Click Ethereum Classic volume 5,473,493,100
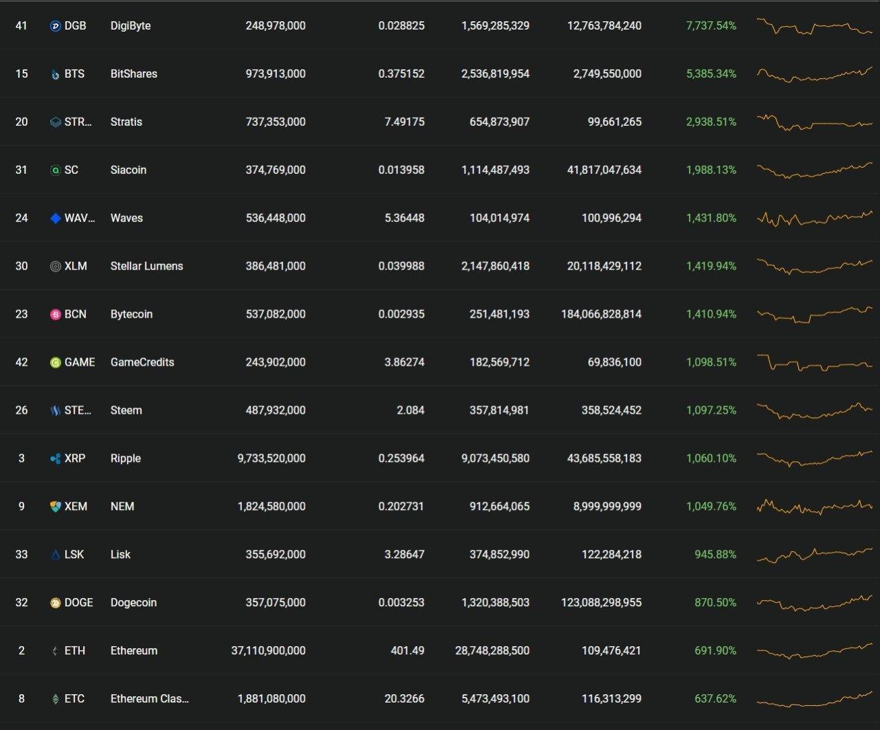The height and width of the screenshot is (730, 880). 496,698
